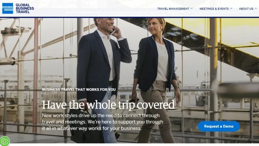Expand the Travel Management chevron arrow
The image size is (259, 146).
[192, 8]
